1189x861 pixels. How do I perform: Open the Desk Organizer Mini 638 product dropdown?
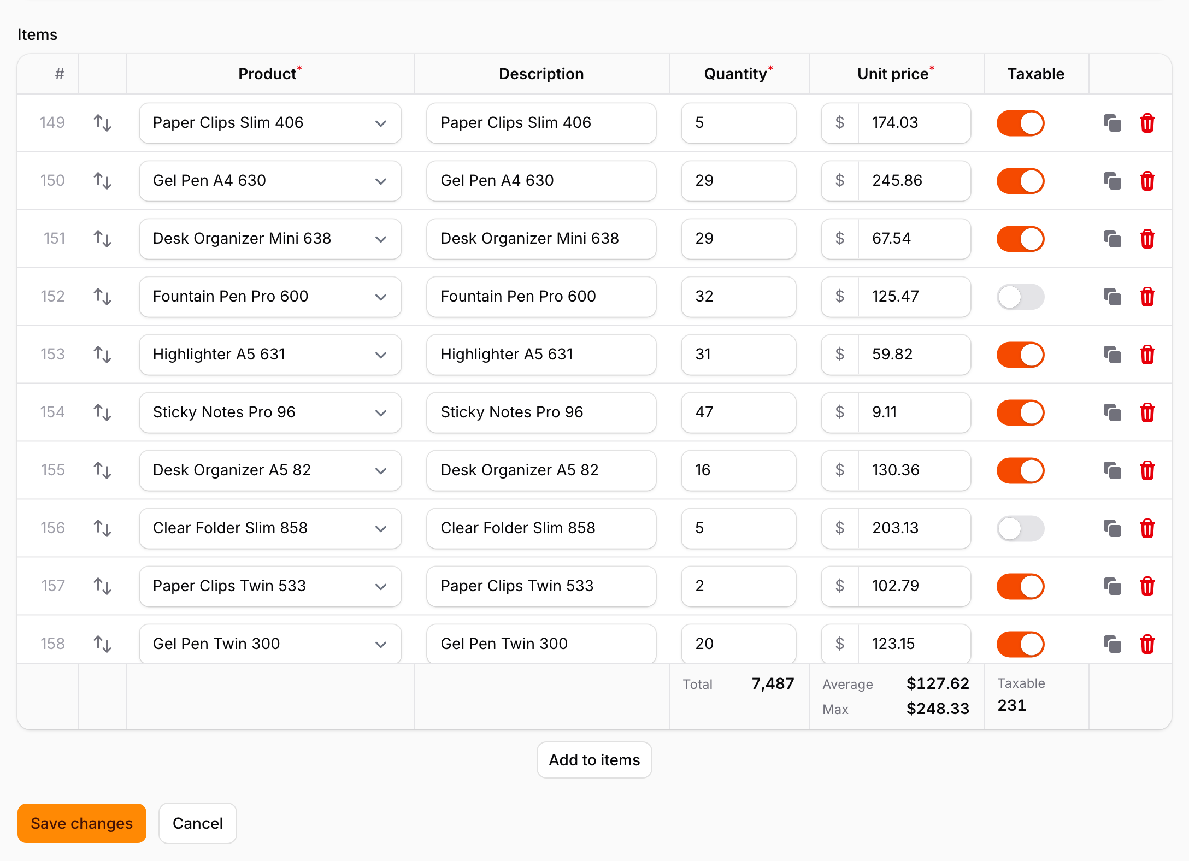point(270,239)
